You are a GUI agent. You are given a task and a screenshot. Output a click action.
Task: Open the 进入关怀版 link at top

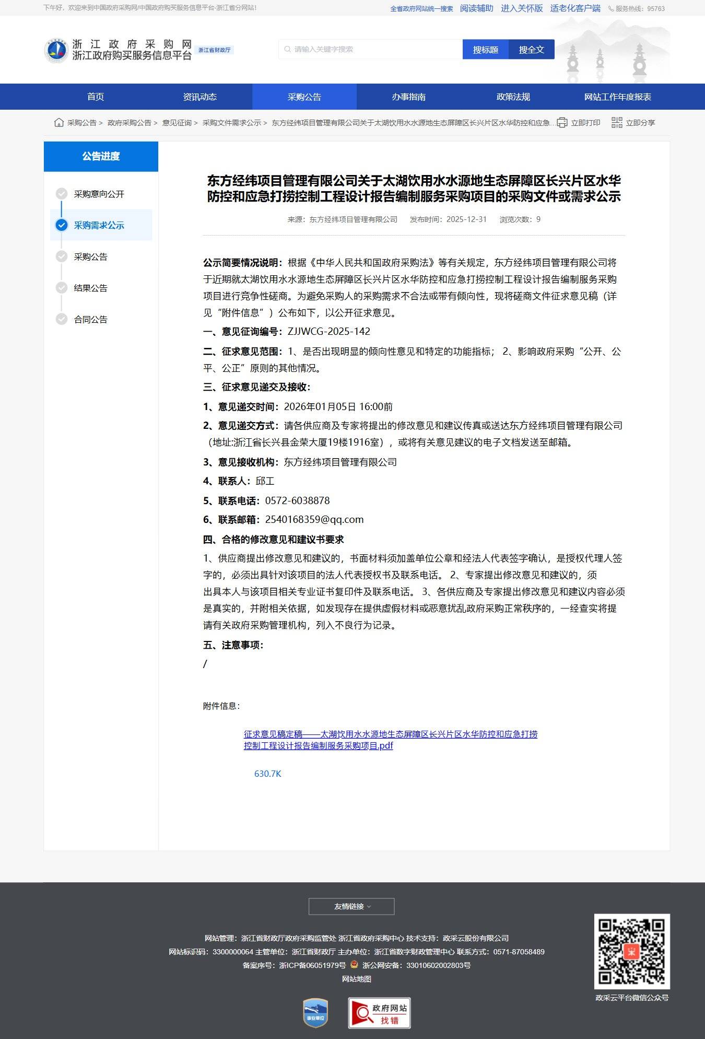pyautogui.click(x=522, y=8)
